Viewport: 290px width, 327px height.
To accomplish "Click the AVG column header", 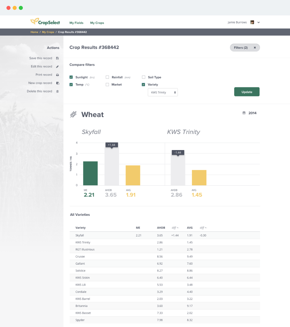I will pos(190,228).
